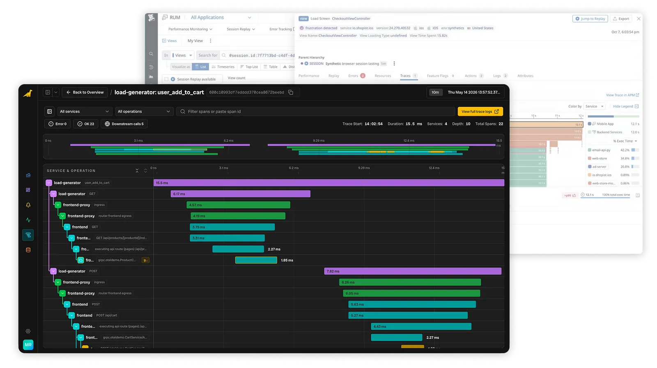
Task: Click the 7.82 ms purple span bar
Action: click(413, 271)
